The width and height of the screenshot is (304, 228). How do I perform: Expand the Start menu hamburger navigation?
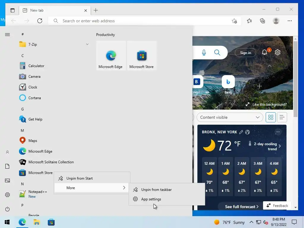coord(7,35)
